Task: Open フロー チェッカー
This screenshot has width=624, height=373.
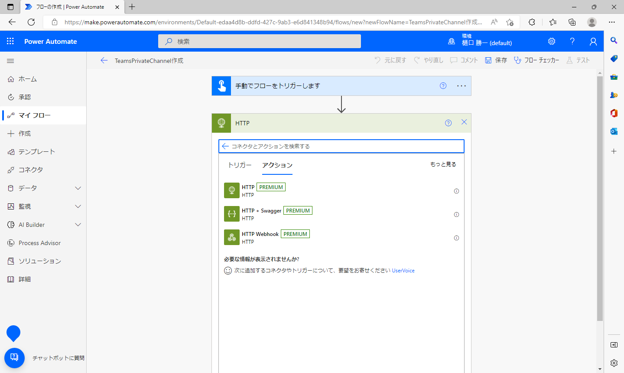Action: [536, 60]
